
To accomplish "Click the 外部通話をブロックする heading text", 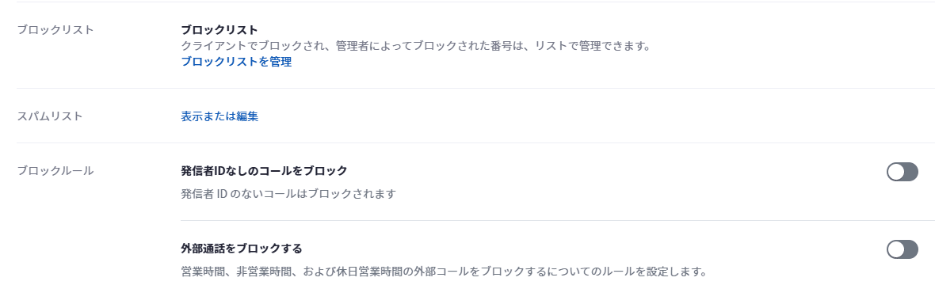I will click(242, 248).
